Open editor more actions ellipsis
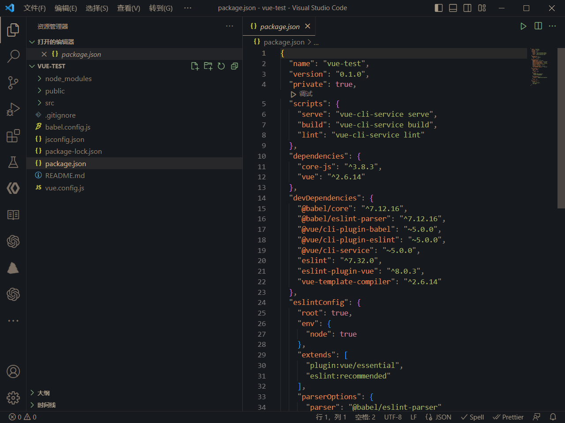 click(552, 26)
